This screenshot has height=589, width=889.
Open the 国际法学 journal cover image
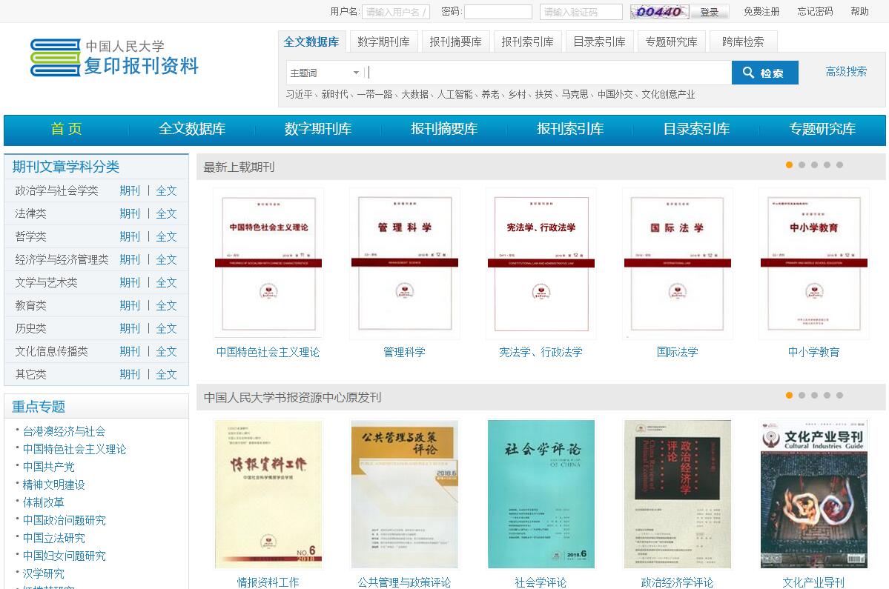click(x=677, y=263)
